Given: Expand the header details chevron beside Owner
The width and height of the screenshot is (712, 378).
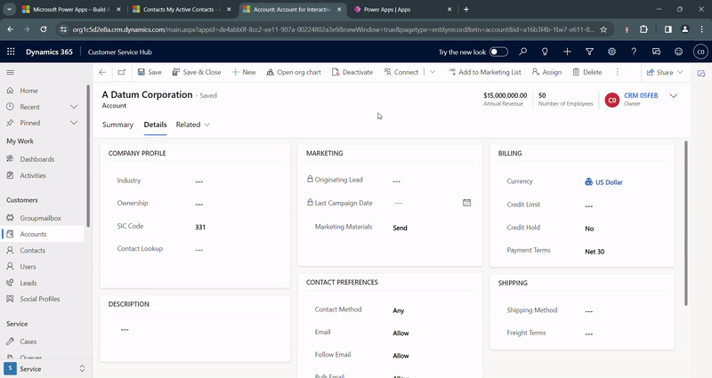Looking at the screenshot, I should (x=674, y=96).
